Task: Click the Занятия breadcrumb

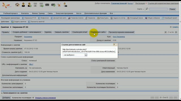Action: point(5,27)
